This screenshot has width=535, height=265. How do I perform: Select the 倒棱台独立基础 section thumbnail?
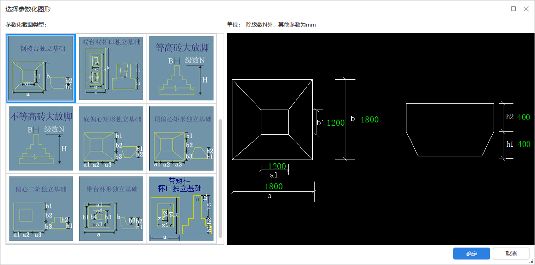point(41,68)
